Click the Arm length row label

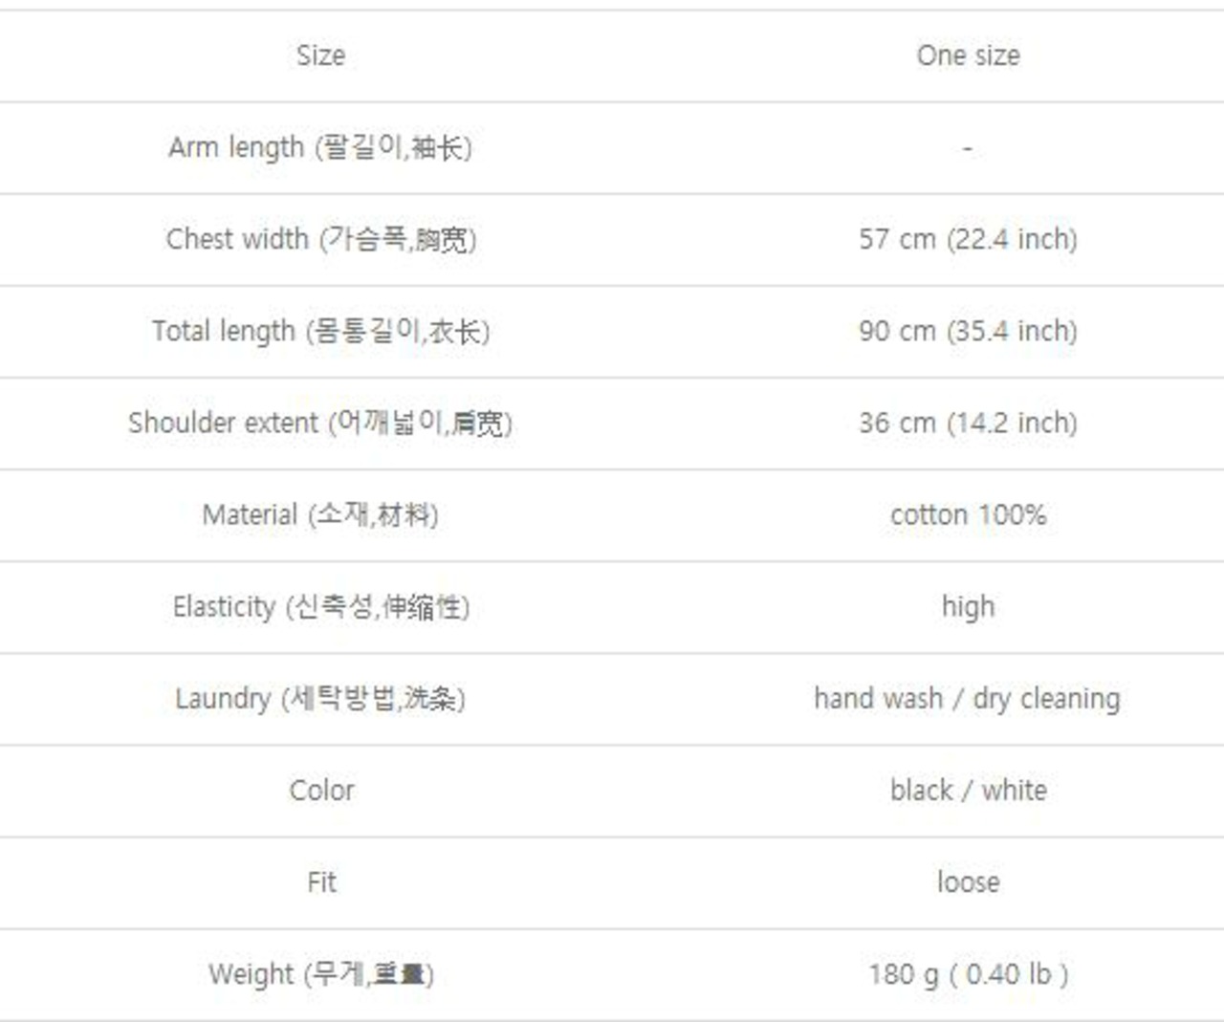coord(320,147)
